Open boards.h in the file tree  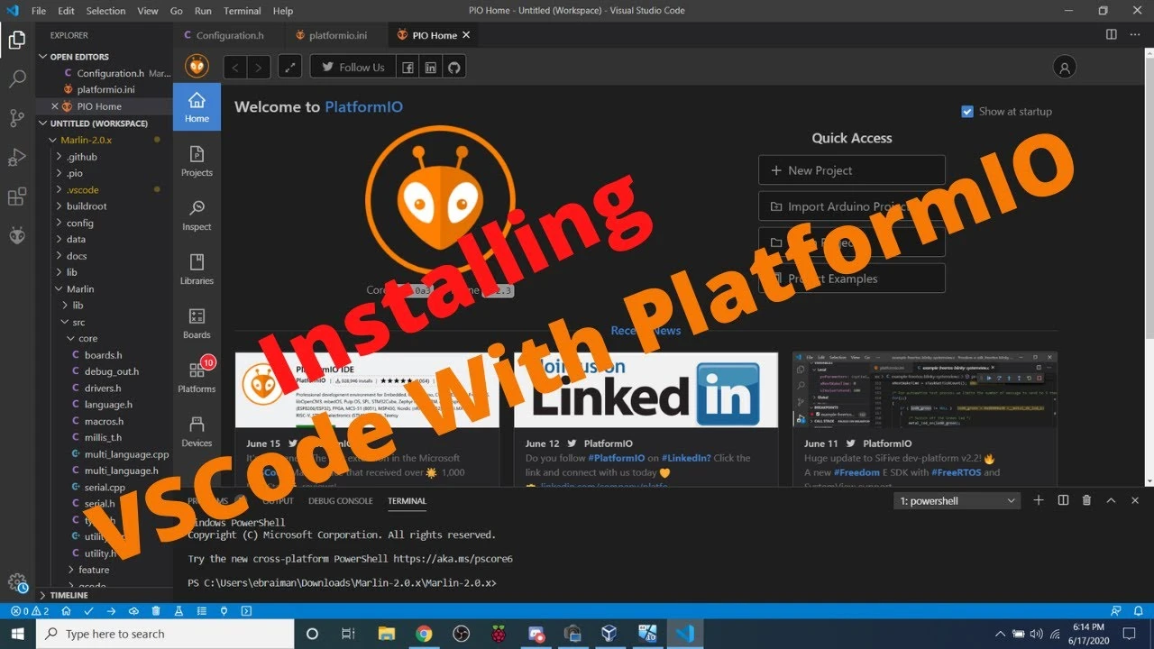click(104, 355)
